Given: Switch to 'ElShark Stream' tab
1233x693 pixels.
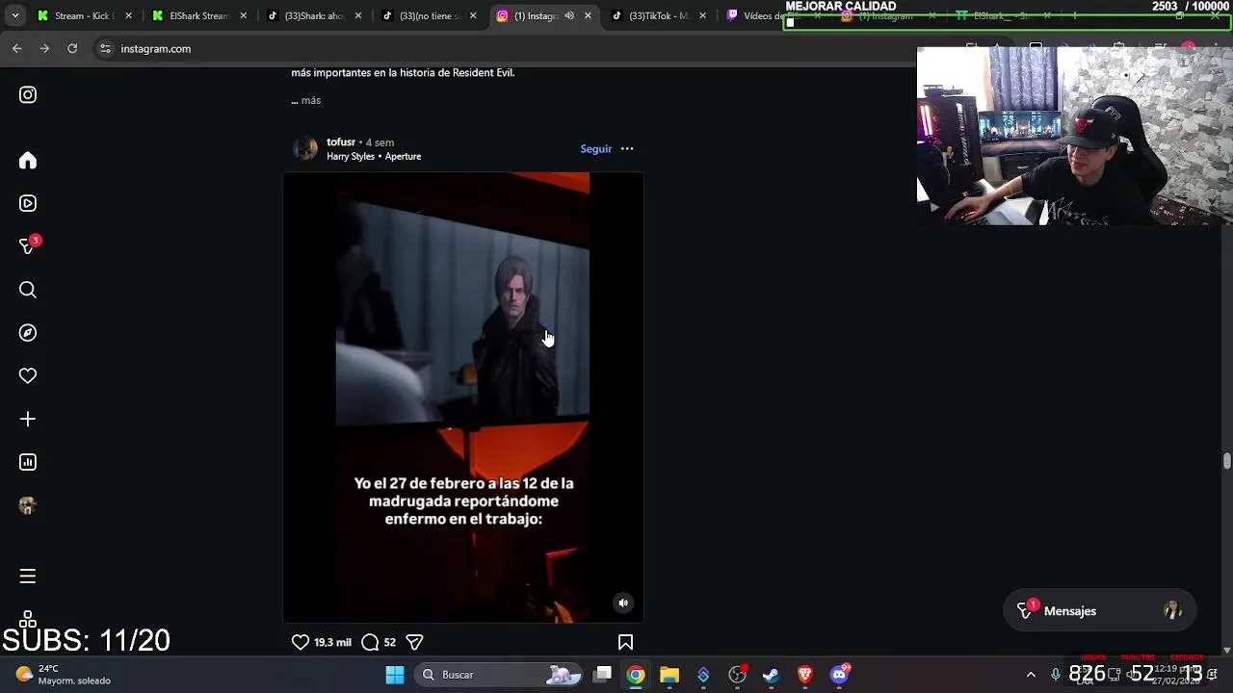Looking at the screenshot, I should [197, 15].
